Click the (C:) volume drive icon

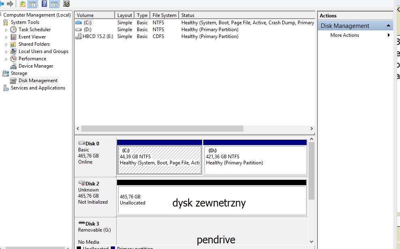coord(79,23)
